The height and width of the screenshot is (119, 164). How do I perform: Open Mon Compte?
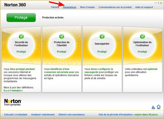click(x=87, y=7)
